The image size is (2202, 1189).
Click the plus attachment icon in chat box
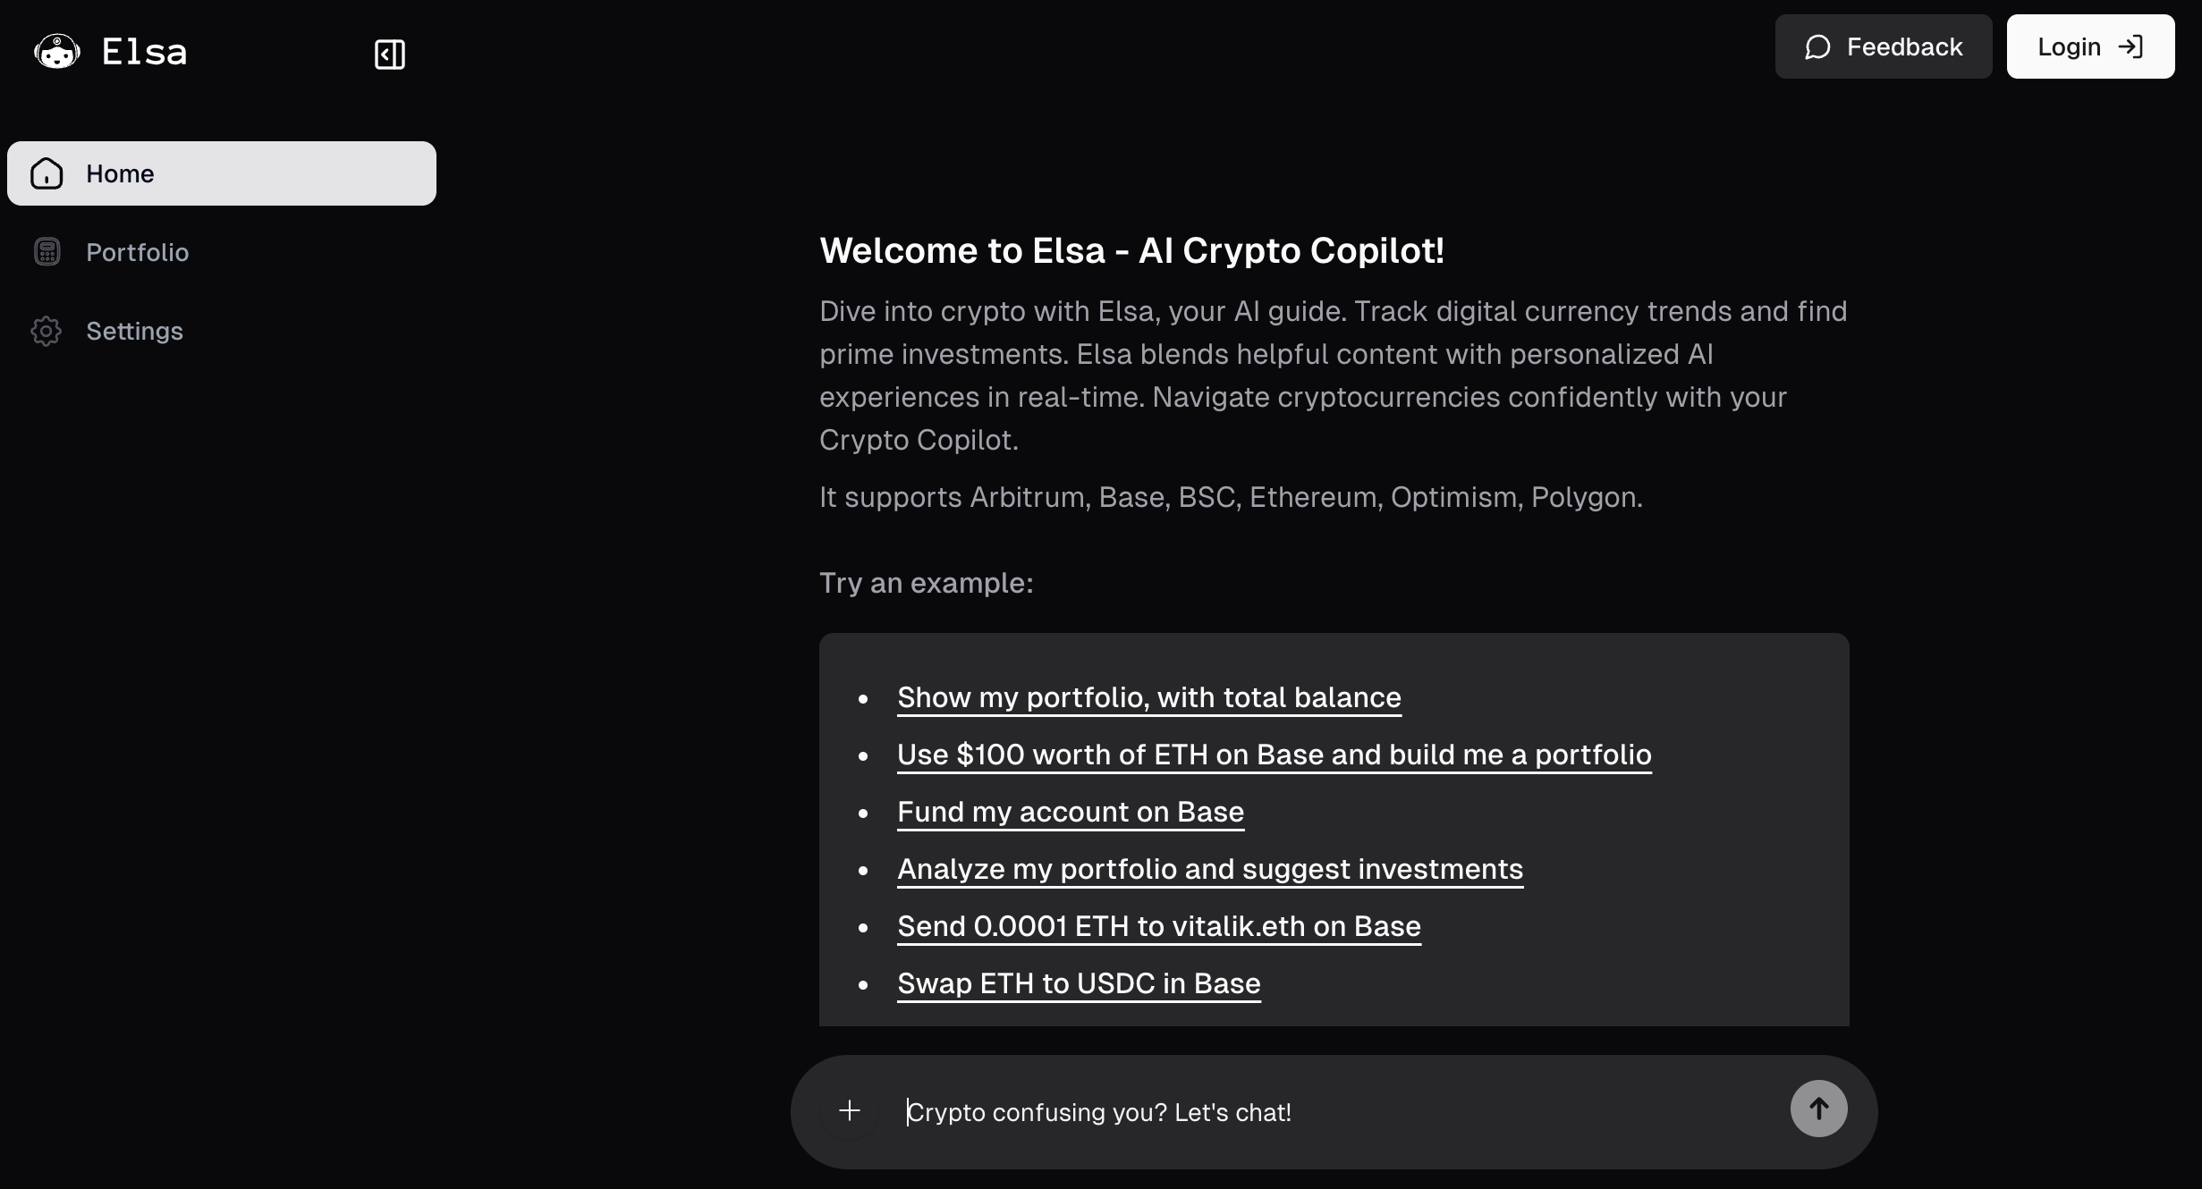tap(850, 1110)
